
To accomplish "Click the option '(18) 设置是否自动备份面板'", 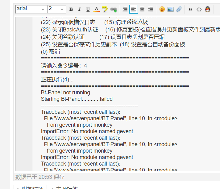I will 152,44.
